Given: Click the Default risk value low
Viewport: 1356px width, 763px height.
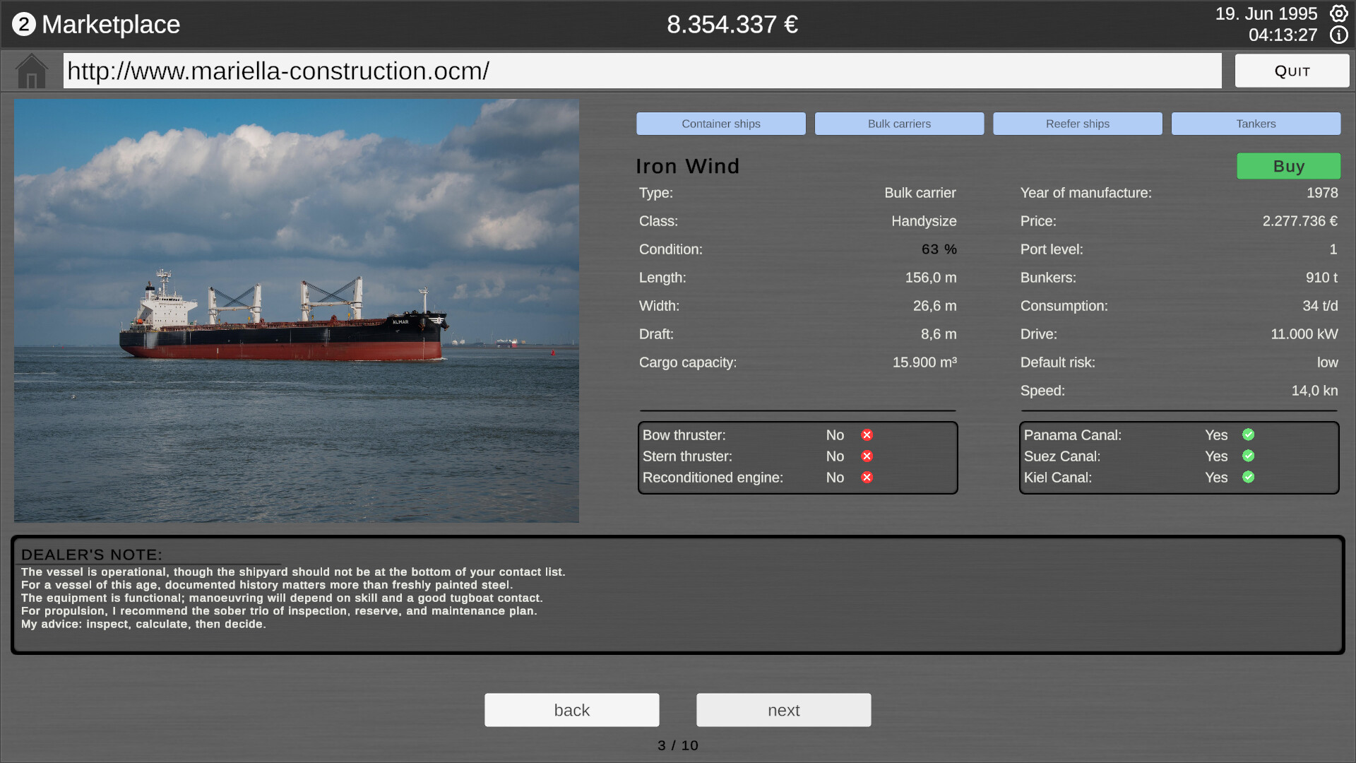Looking at the screenshot, I should point(1327,362).
